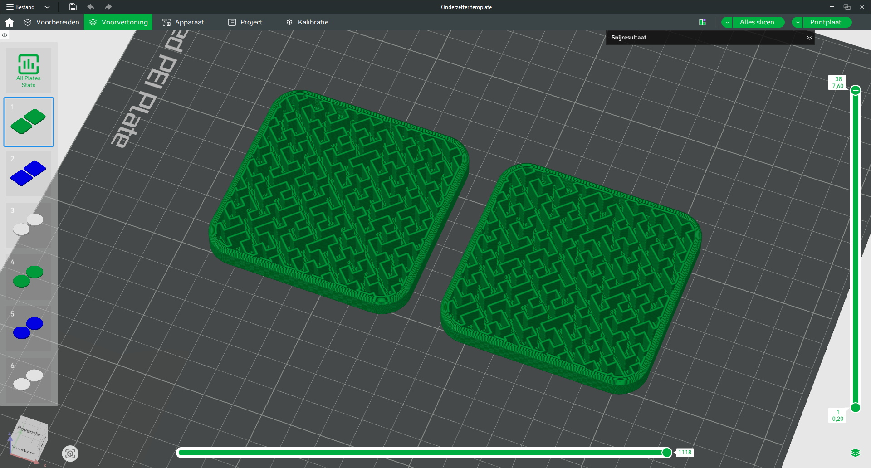
Task: Click the Alles slicen button
Action: (758, 22)
